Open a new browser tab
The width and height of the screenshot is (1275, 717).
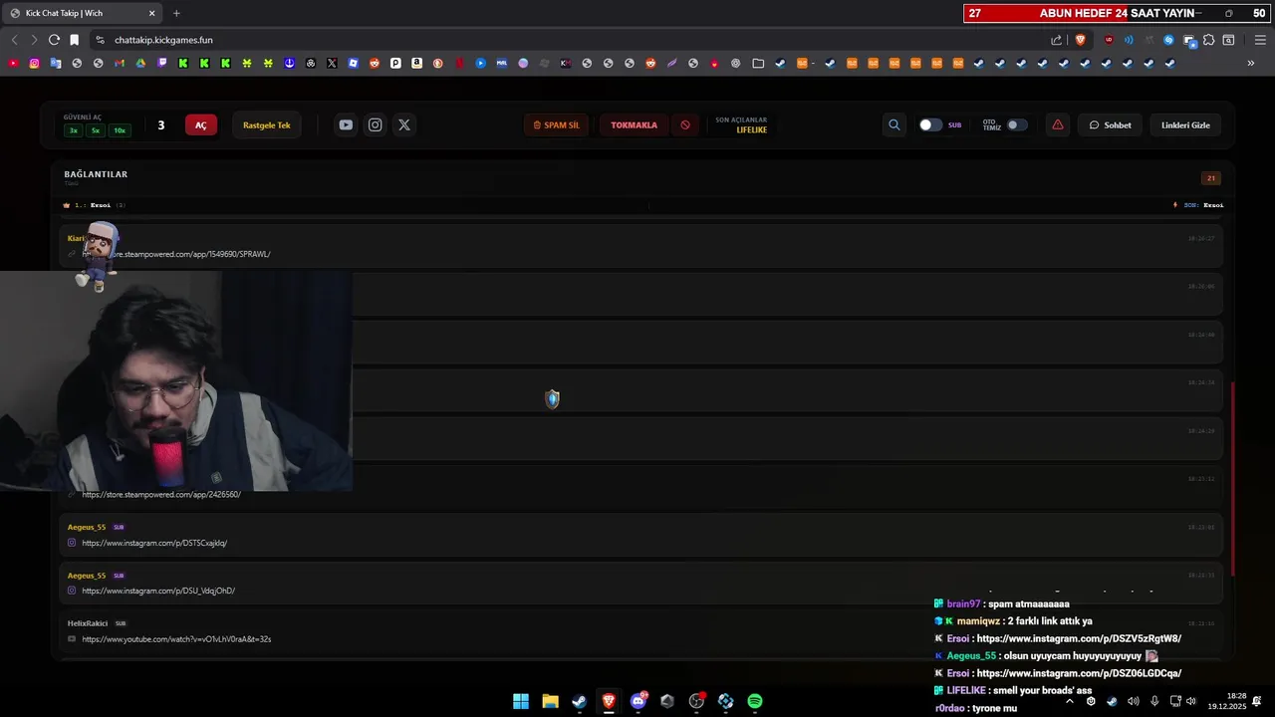tap(176, 13)
